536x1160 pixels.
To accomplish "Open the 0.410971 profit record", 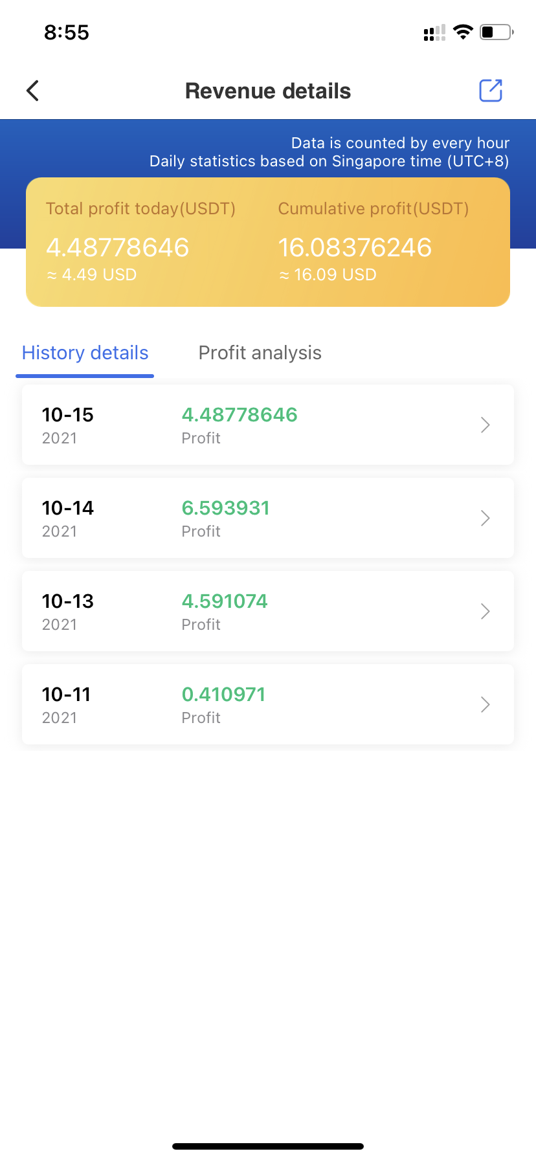I will point(268,704).
